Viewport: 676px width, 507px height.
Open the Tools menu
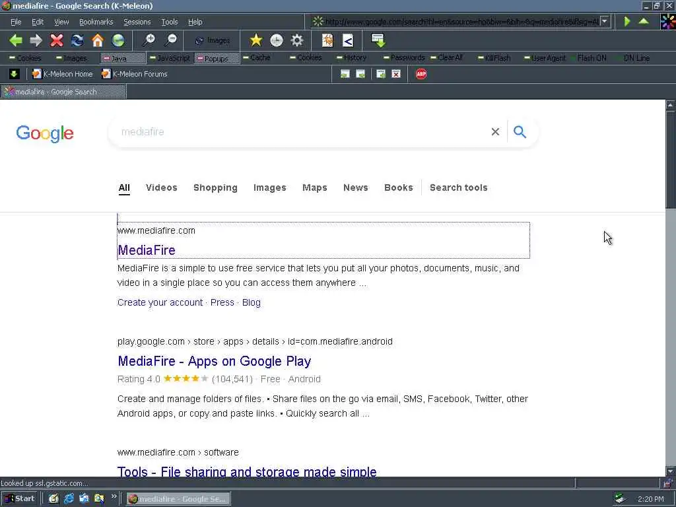coord(170,22)
